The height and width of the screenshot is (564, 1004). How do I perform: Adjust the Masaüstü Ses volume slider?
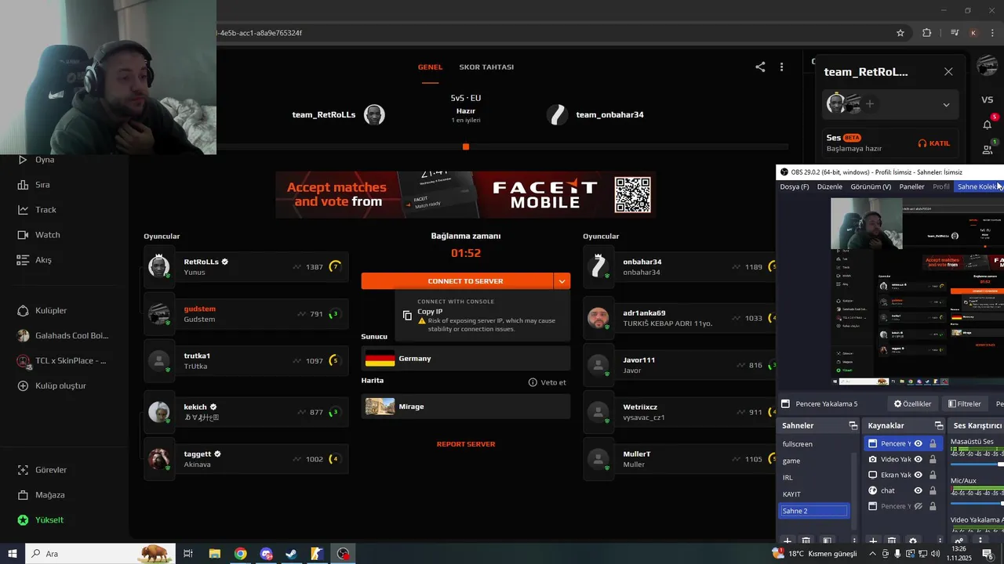pyautogui.click(x=977, y=465)
